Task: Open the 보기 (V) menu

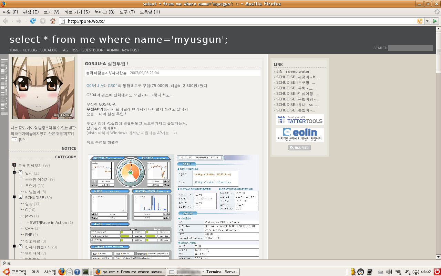Action: tap(51, 12)
